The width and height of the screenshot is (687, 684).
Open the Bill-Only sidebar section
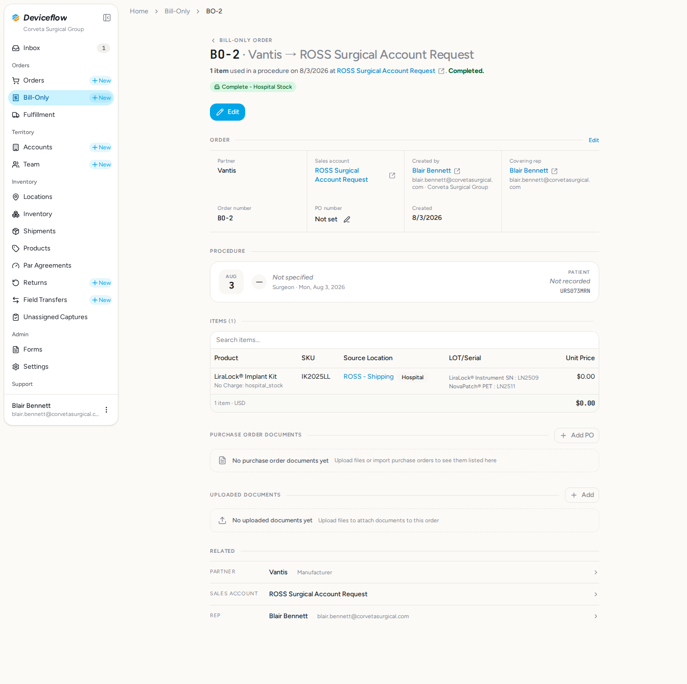(61, 98)
